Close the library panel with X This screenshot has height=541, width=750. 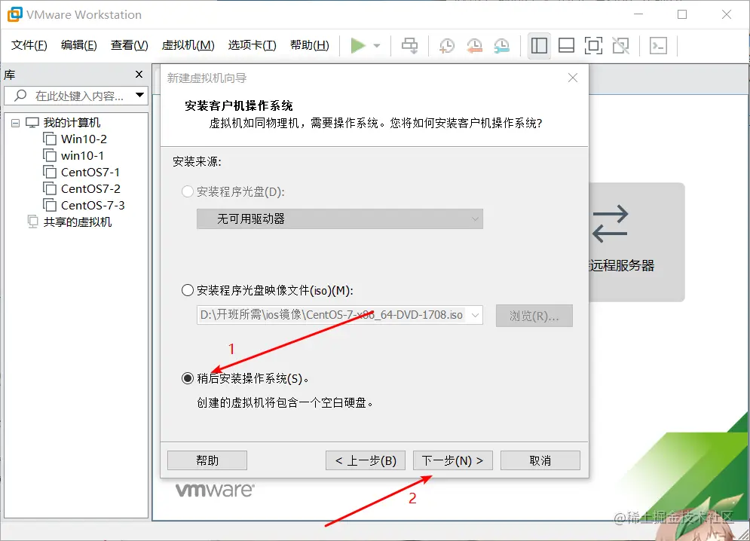pos(139,74)
